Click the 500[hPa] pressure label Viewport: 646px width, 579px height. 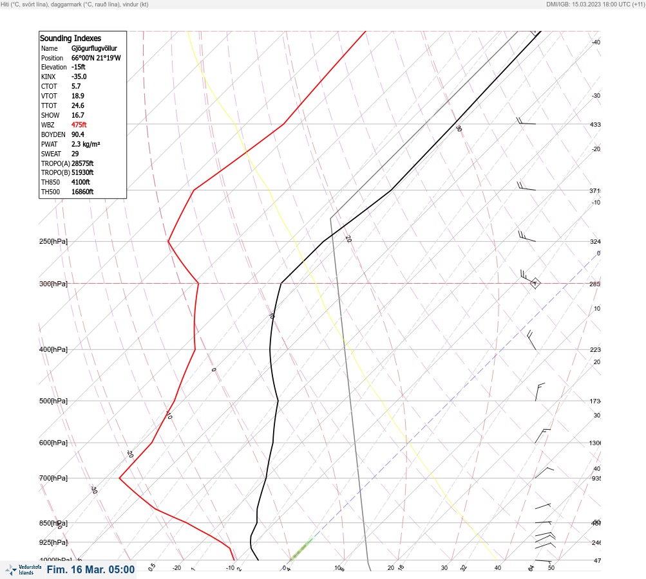point(53,401)
